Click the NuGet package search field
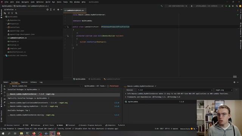 pyautogui.click(x=45, y=86)
